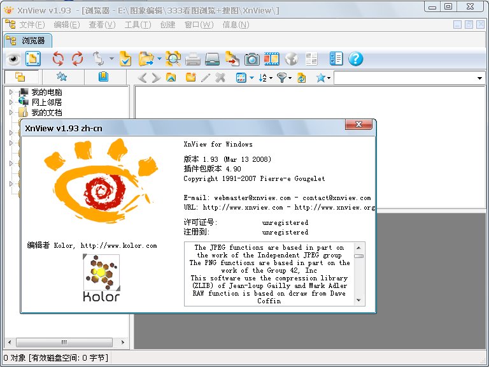Click the Print icon

click(x=193, y=59)
